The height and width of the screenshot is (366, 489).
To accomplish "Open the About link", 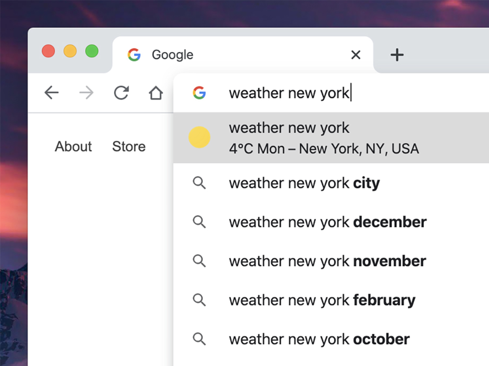I will pyautogui.click(x=73, y=146).
